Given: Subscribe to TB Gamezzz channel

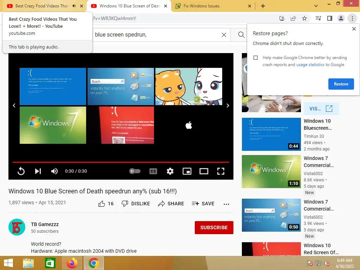Looking at the screenshot, I should tap(214, 227).
